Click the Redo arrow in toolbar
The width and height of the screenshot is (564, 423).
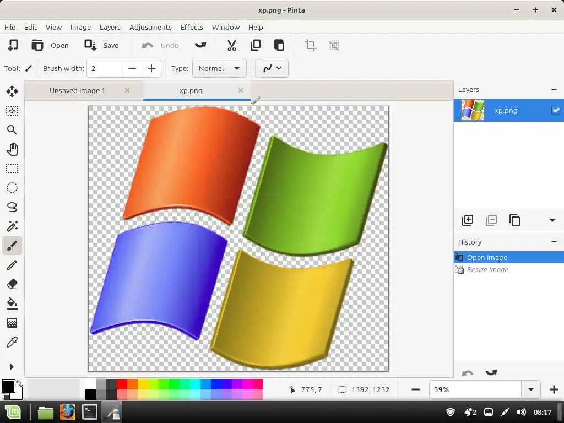(x=200, y=45)
